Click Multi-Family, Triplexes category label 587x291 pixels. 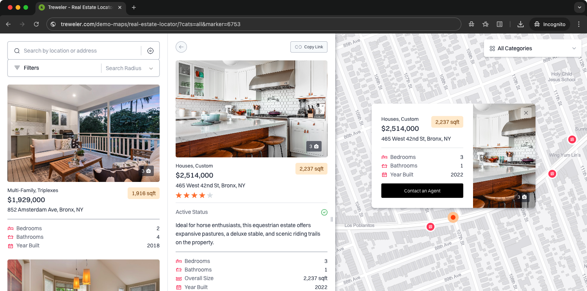[x=33, y=190]
